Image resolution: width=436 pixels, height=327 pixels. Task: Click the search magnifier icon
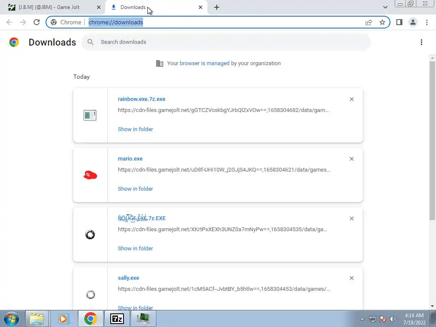90,42
